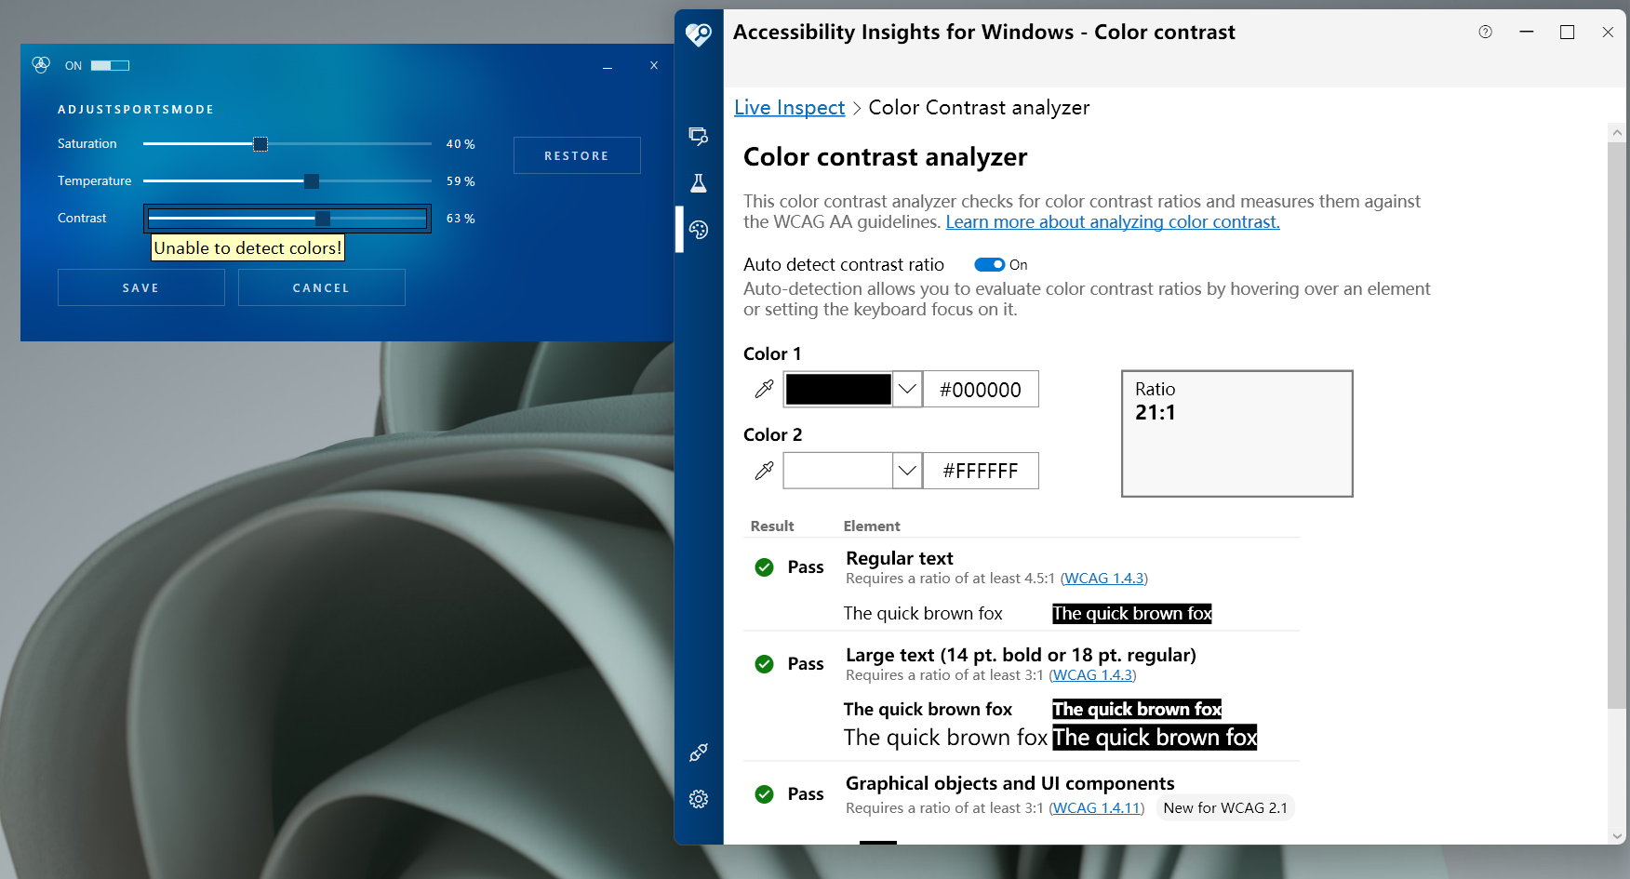Click the scrollbar up arrow
1630x879 pixels.
1617,133
